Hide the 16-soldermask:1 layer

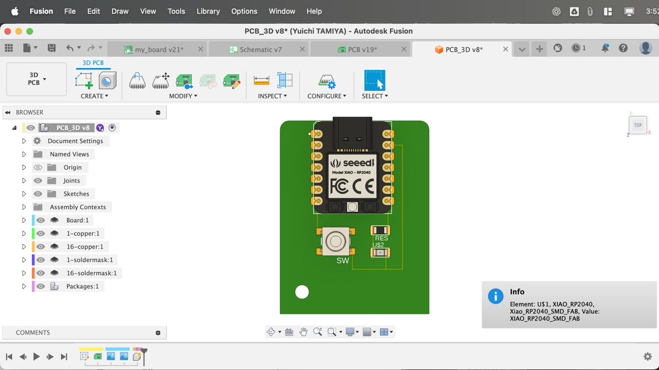click(41, 273)
